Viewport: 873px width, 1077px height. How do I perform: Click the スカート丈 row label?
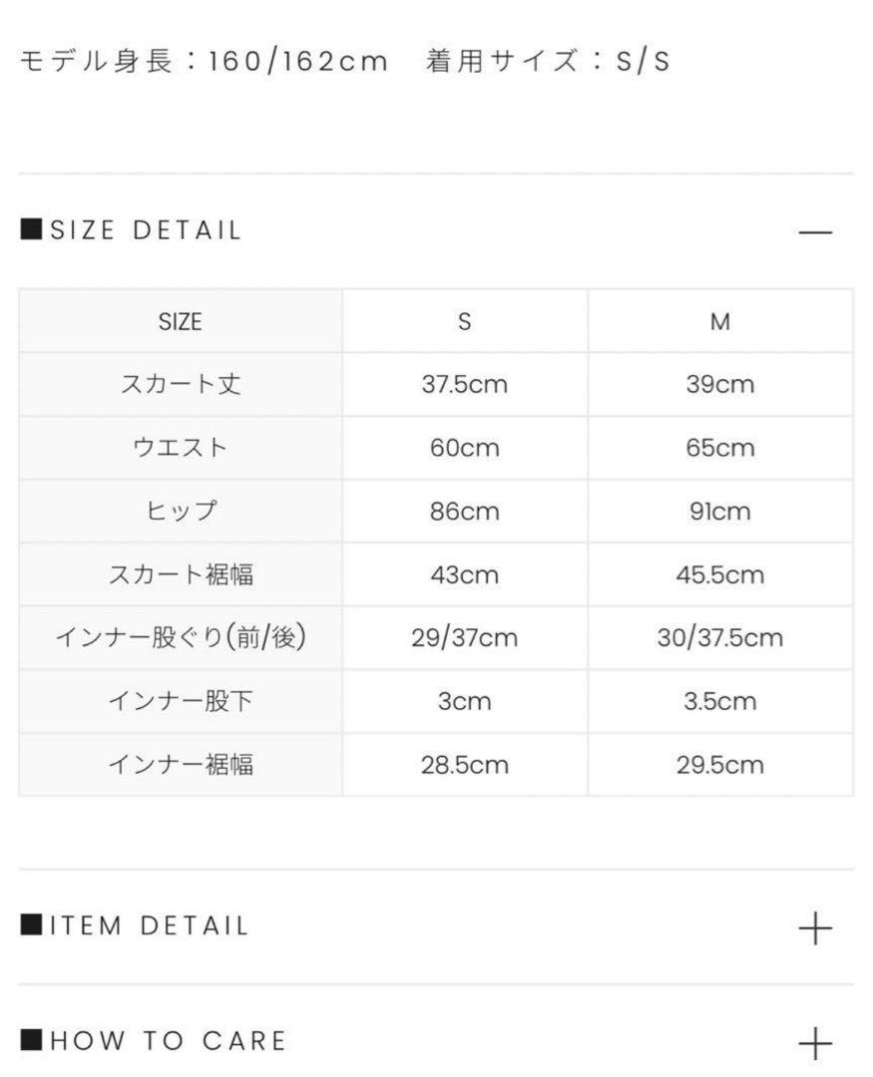click(181, 384)
